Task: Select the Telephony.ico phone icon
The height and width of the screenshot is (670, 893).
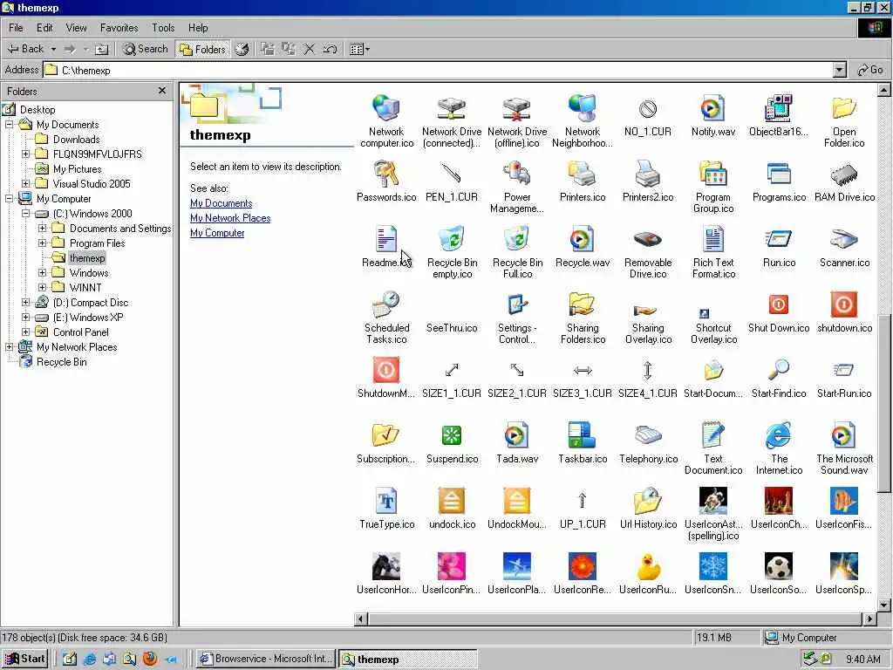Action: pyautogui.click(x=648, y=435)
